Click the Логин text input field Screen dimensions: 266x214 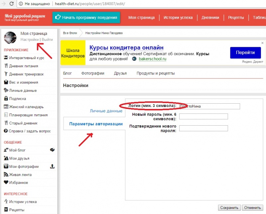pos(209,106)
